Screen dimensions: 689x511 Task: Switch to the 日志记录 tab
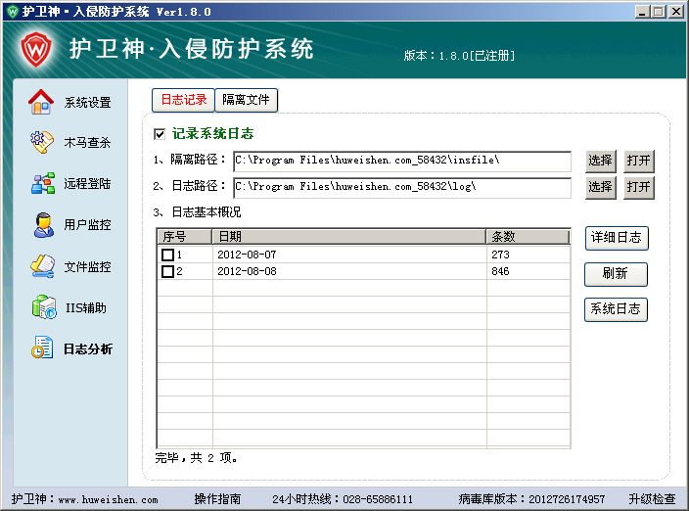pos(183,100)
